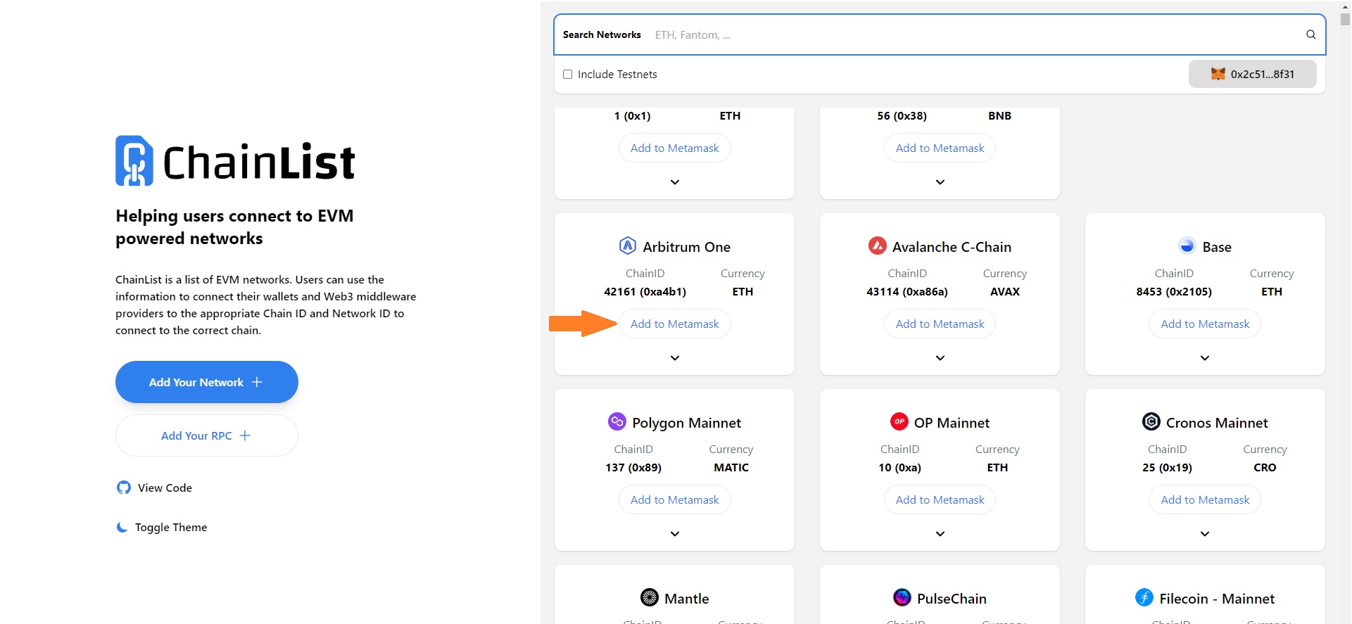The width and height of the screenshot is (1352, 624).
Task: Click plus icon in Add Your RPC
Action: point(245,435)
